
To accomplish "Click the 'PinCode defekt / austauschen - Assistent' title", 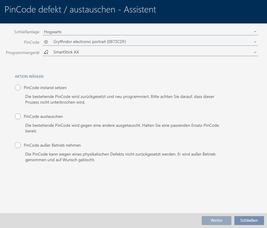I will coord(80,9).
